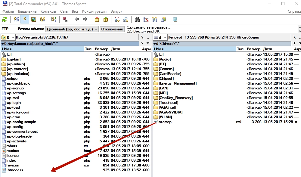Sort left panel by Тип column
The height and width of the screenshot is (177, 301).
pos(88,49)
